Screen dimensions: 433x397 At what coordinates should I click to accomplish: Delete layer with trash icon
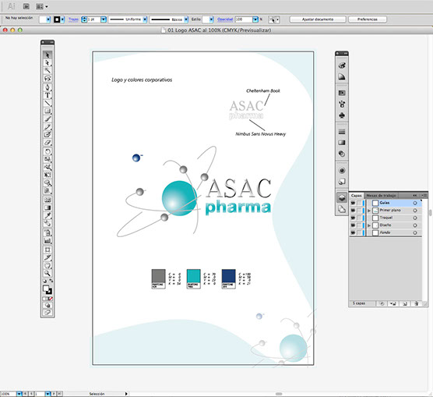[x=417, y=303]
